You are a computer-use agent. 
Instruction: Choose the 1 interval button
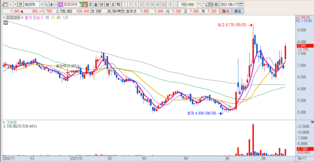(125, 4)
